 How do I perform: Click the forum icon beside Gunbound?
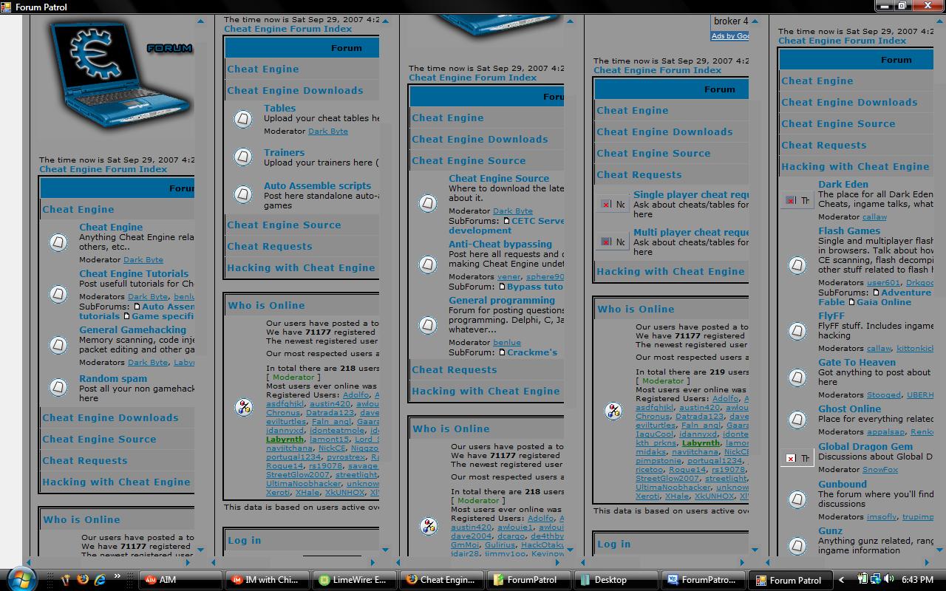coord(797,499)
